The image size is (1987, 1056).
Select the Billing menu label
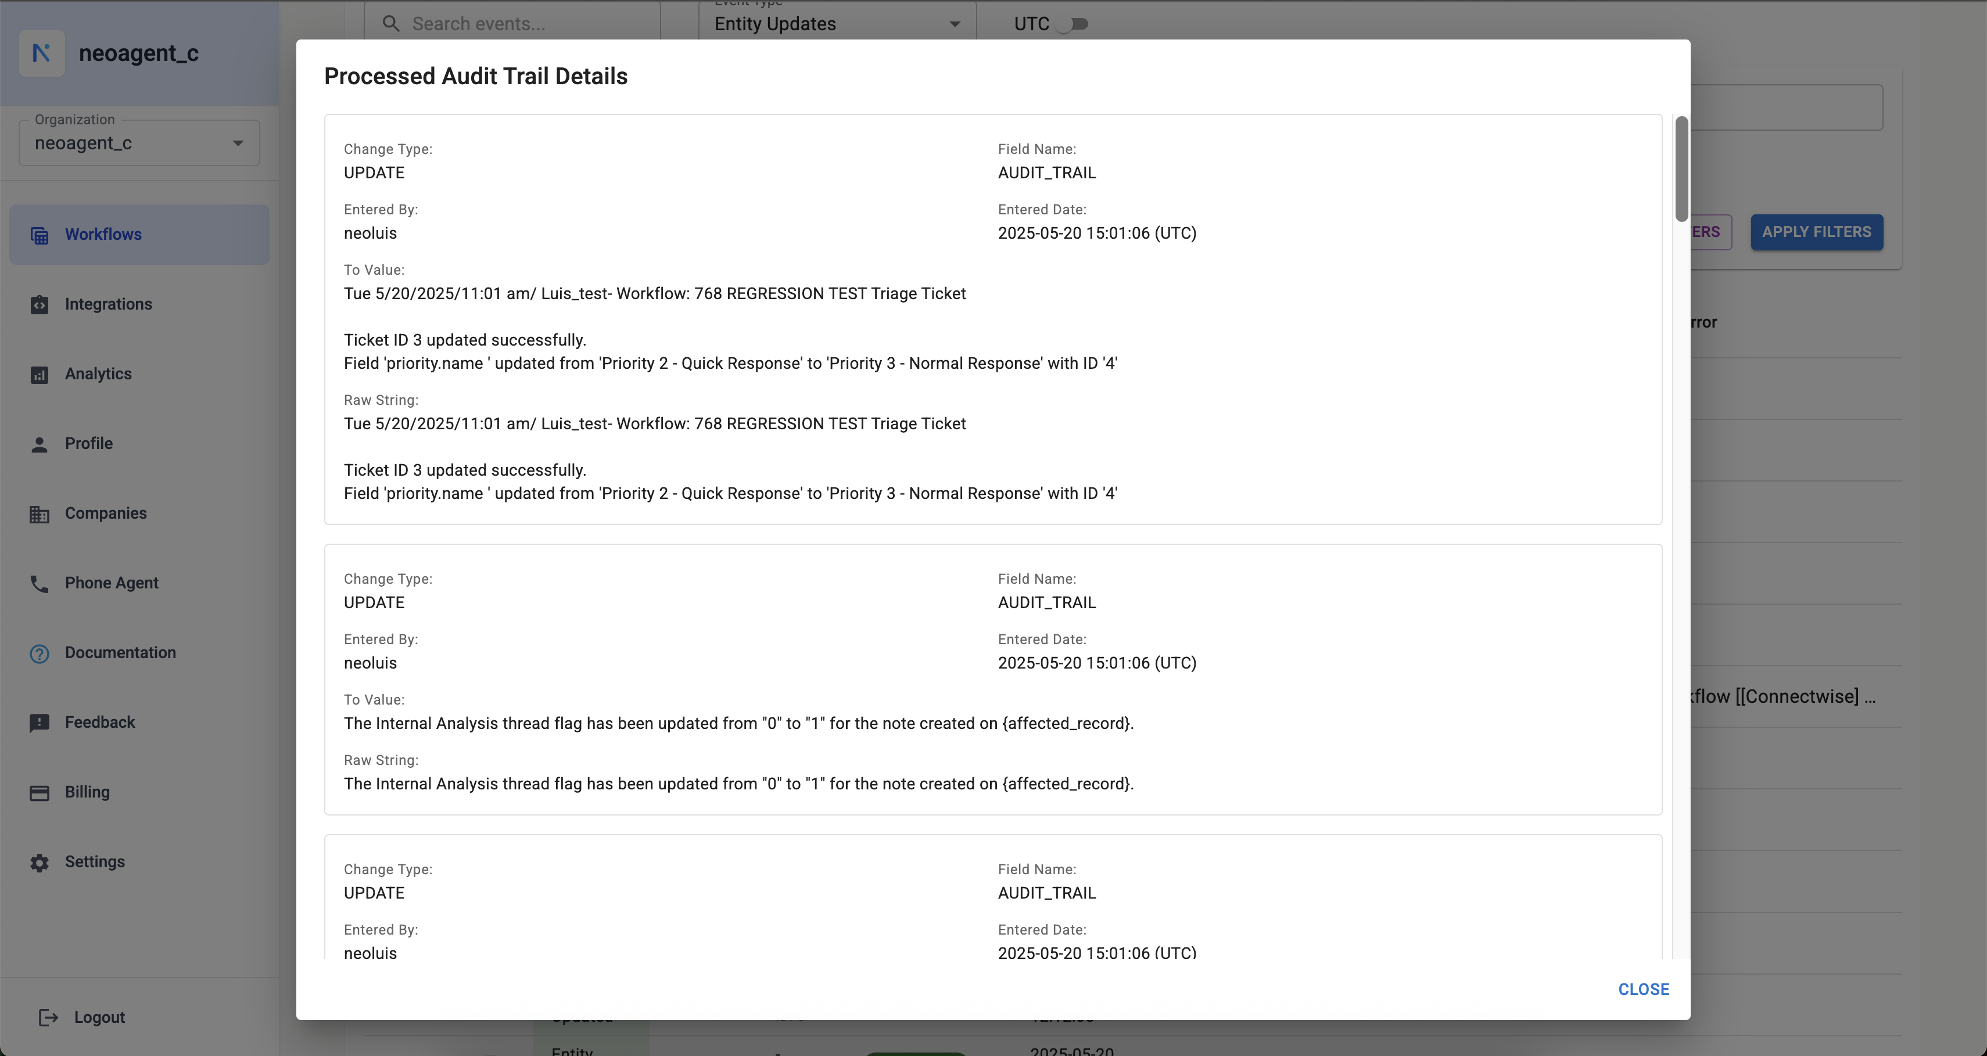[x=87, y=792]
